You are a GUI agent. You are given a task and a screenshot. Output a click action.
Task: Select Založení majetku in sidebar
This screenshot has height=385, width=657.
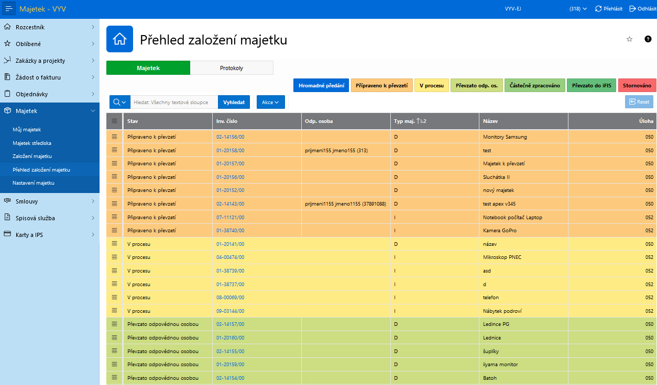pos(32,156)
